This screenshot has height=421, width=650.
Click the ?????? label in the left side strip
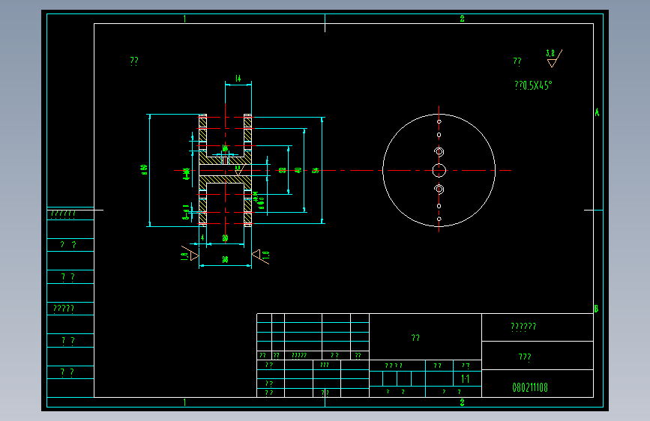coord(63,214)
